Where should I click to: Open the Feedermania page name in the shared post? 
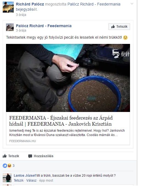point(44,26)
